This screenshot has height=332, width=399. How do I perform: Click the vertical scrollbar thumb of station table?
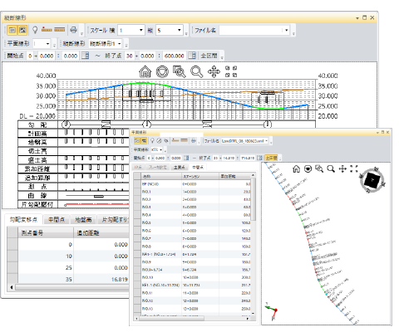click(254, 199)
